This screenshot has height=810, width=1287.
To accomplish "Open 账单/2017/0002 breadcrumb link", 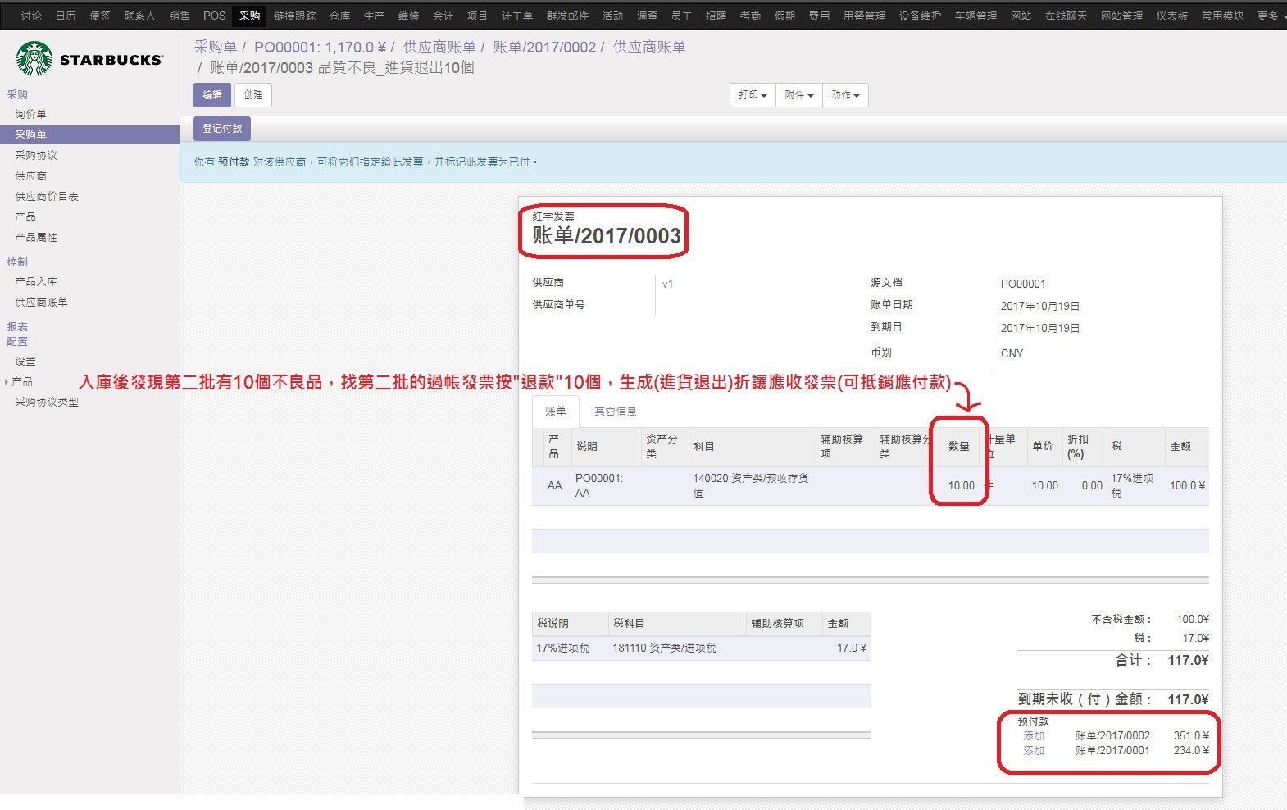I will click(x=544, y=48).
